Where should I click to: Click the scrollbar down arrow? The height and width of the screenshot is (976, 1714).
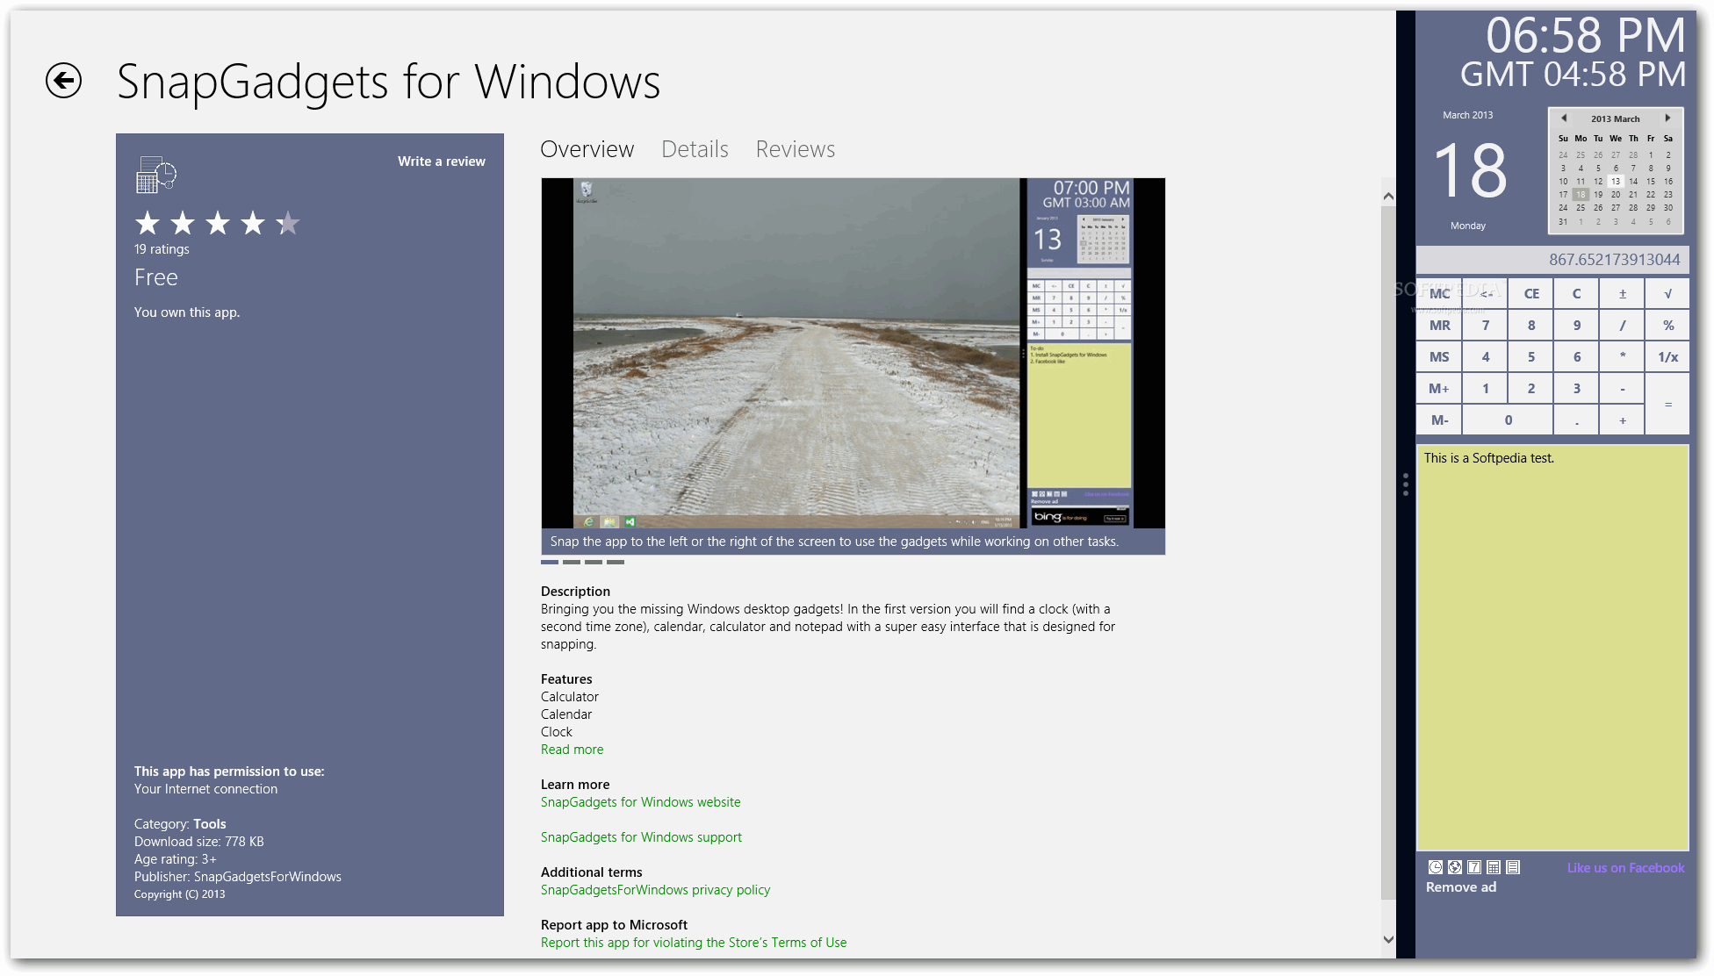click(1388, 939)
